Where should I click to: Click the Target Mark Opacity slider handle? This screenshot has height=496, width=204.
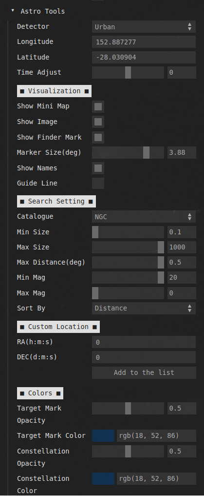(128, 409)
